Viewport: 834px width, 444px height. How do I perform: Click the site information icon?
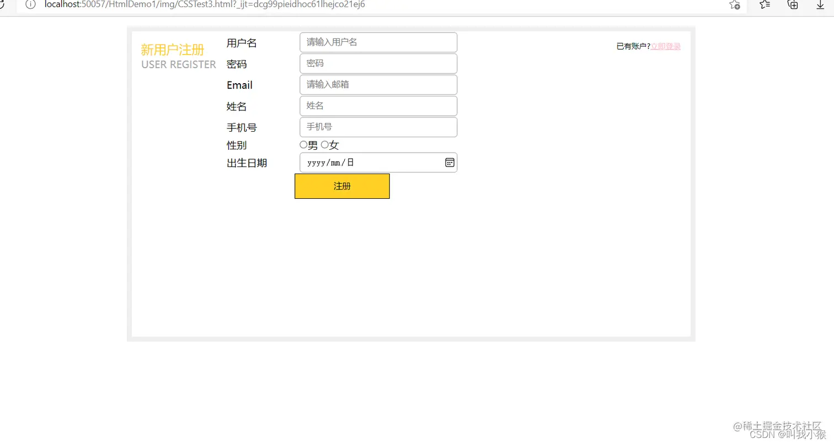(x=31, y=4)
